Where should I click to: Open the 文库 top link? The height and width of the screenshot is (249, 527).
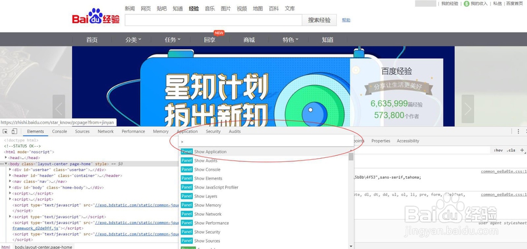[290, 8]
